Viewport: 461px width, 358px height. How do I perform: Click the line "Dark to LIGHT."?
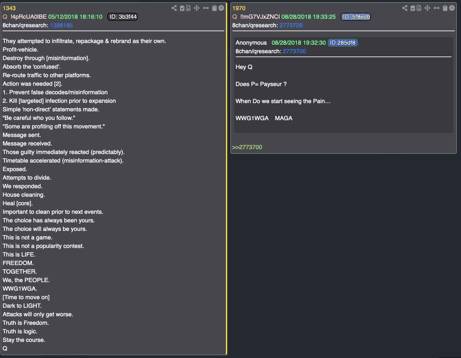point(22,306)
